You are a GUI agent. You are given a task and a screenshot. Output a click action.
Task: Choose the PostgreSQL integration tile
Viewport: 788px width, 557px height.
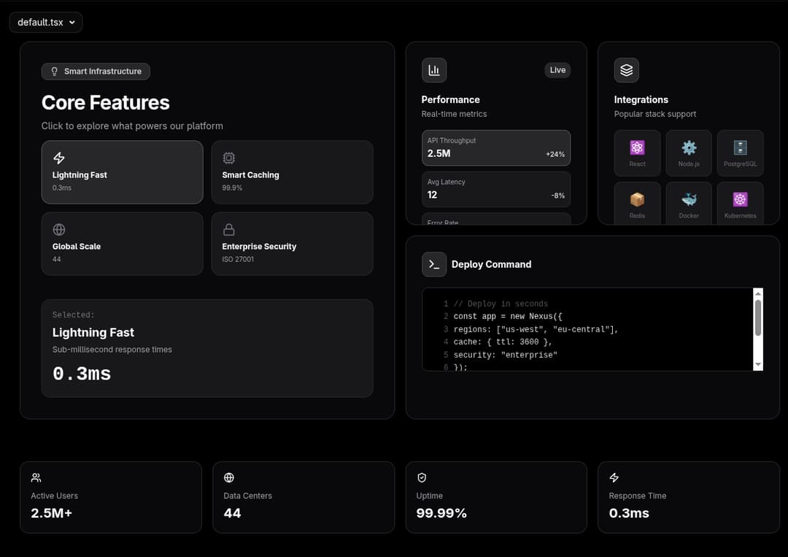point(741,153)
